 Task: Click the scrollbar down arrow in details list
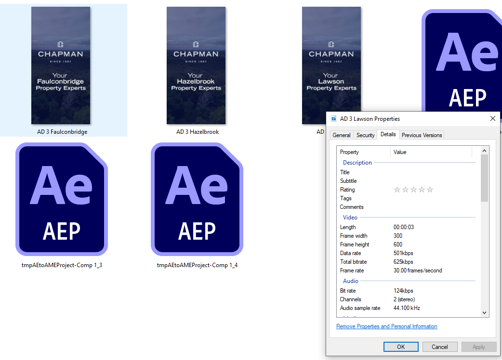[485, 313]
